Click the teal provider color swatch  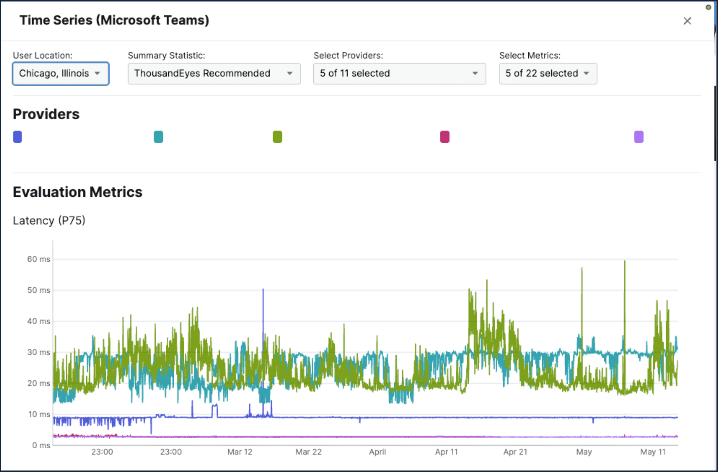click(158, 137)
